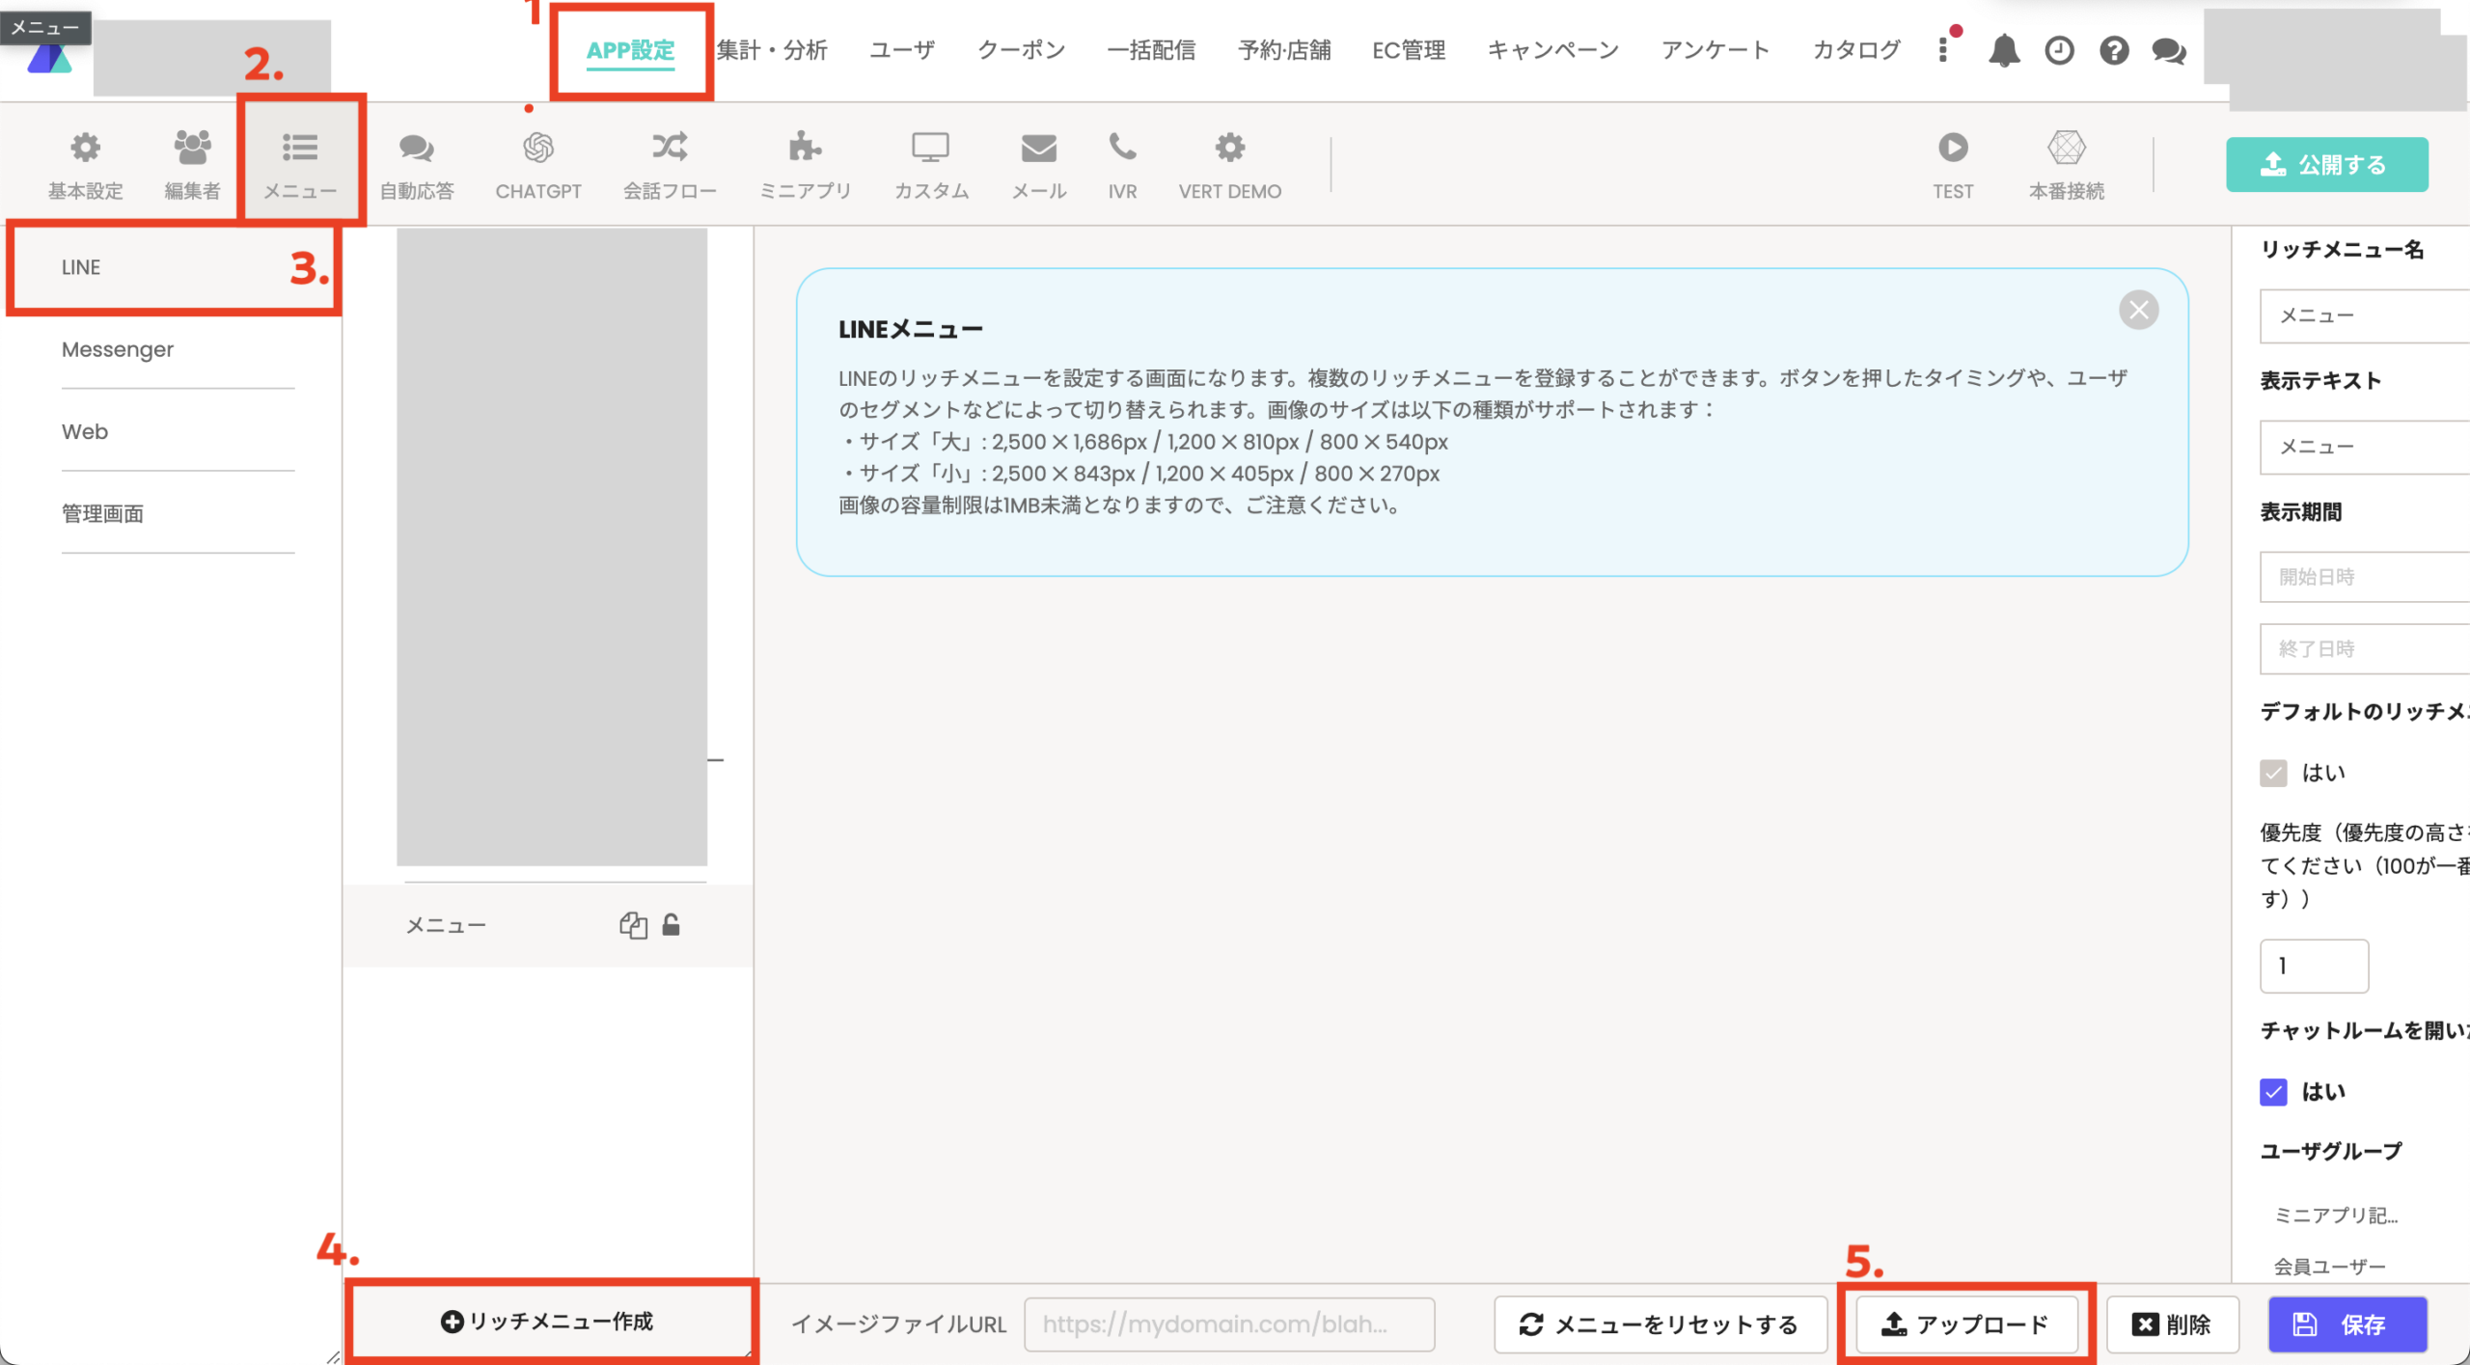Image resolution: width=2470 pixels, height=1365 pixels.
Task: Open notifications bell icon
Action: pyautogui.click(x=2003, y=50)
